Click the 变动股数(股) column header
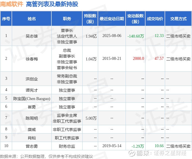192x159 pixels. pyautogui.click(x=135, y=19)
